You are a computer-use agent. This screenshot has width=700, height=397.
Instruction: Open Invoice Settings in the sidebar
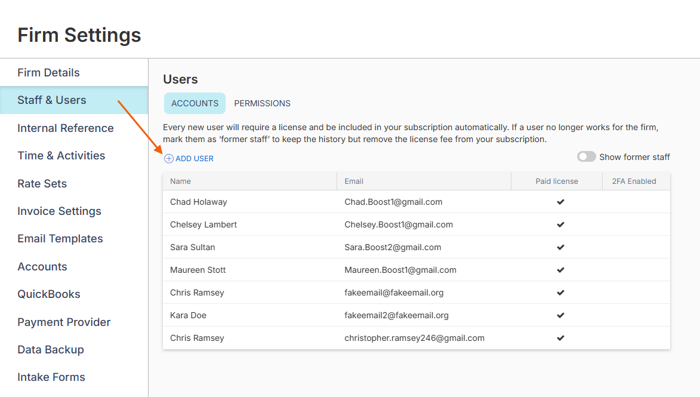point(59,211)
